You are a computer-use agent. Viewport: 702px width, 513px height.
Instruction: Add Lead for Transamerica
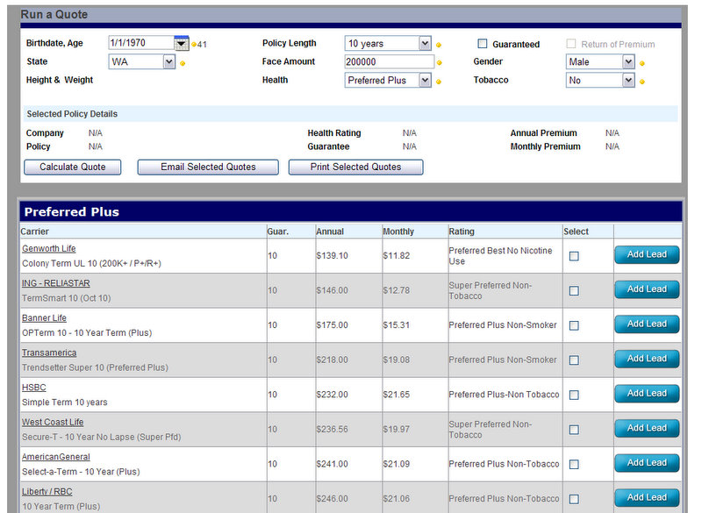(647, 359)
